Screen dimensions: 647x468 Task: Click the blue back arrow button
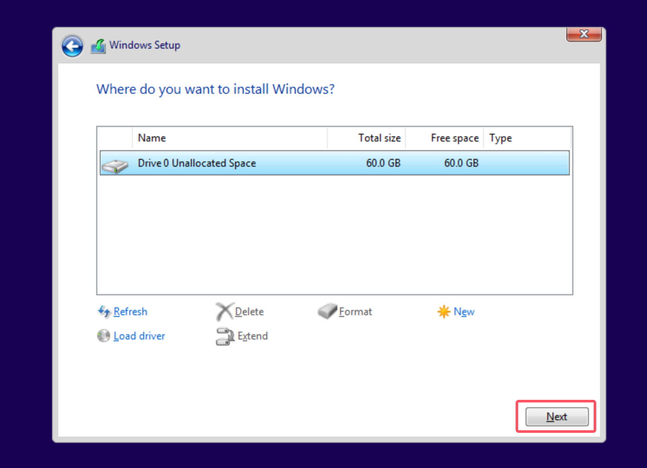72,46
